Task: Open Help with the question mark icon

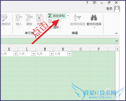Action: [87, 3]
